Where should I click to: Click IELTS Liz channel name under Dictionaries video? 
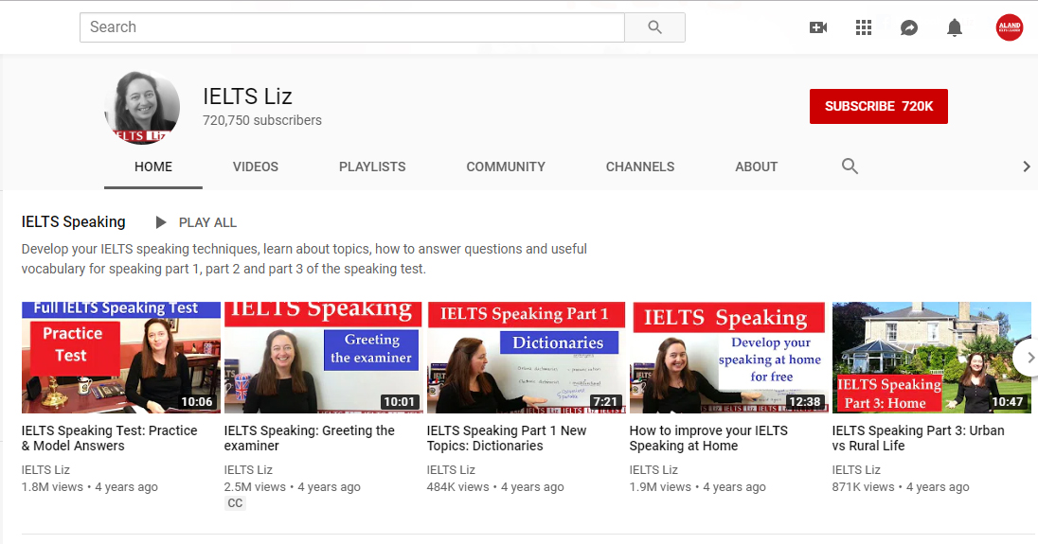pyautogui.click(x=451, y=470)
